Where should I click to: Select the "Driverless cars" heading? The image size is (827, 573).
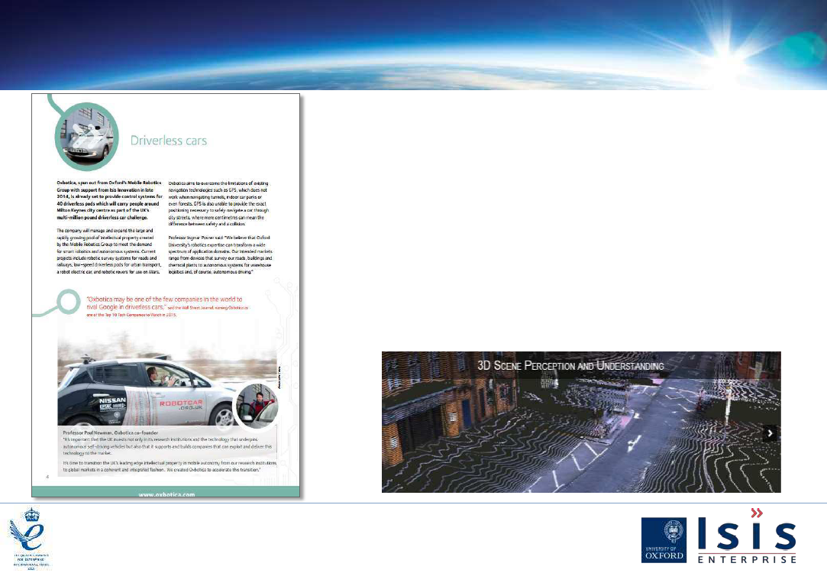pos(169,141)
